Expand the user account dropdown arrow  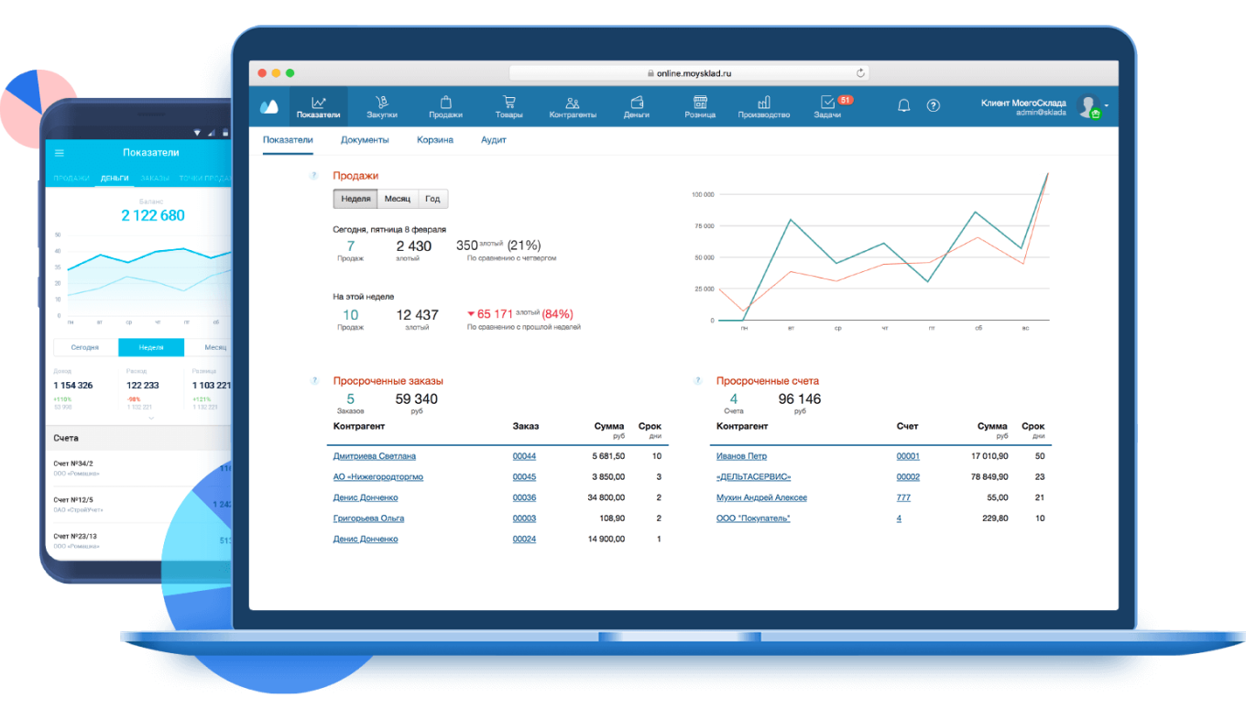pyautogui.click(x=1107, y=105)
